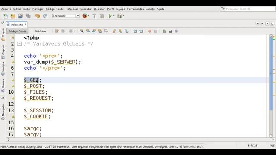Open the Equipe menu
Screen dimensions: 276x155
[121, 9]
